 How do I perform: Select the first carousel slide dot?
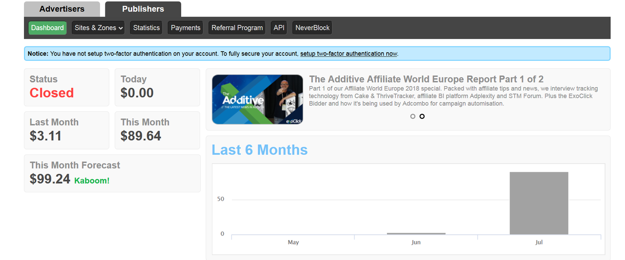pos(413,116)
